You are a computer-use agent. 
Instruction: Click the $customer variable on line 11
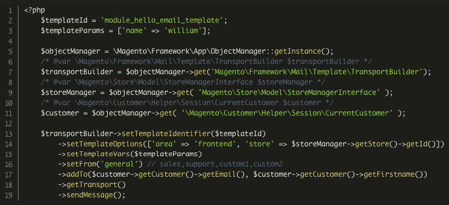[60, 113]
